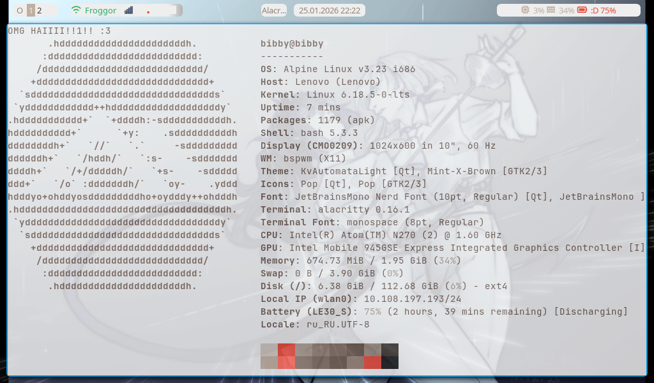Click the Local IP (wlan0) address line

click(x=361, y=299)
